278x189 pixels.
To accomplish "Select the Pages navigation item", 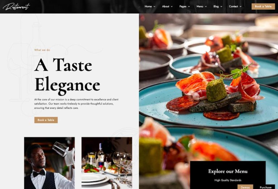I will coord(183,7).
